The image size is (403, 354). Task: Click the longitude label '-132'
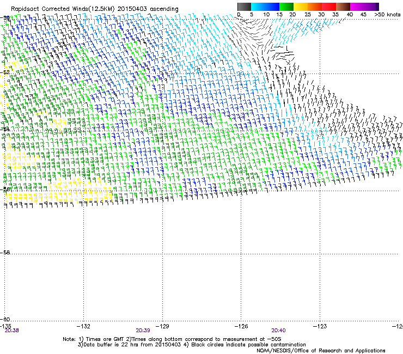point(83,326)
